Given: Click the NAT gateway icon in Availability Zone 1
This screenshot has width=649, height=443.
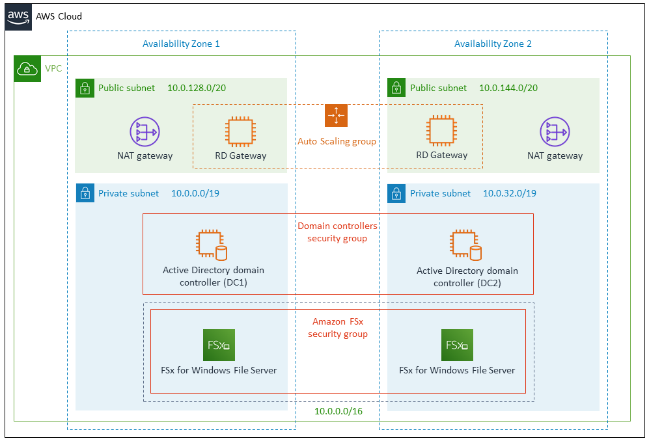Looking at the screenshot, I should click(144, 131).
